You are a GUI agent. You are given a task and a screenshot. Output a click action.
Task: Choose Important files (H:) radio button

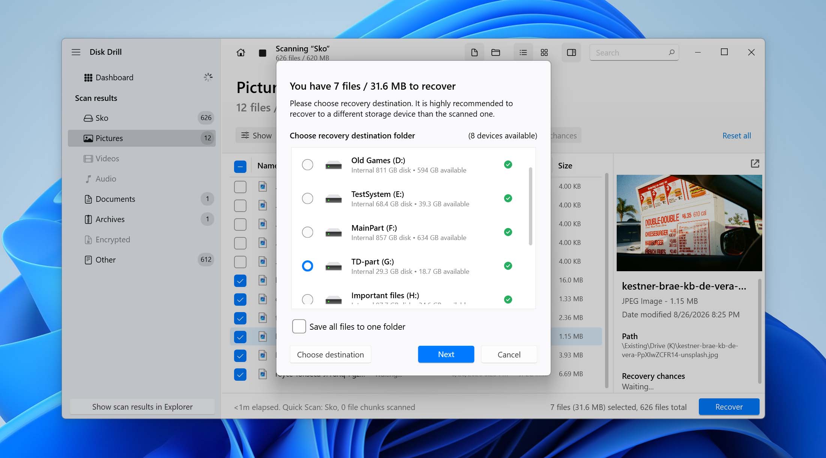pos(308,299)
